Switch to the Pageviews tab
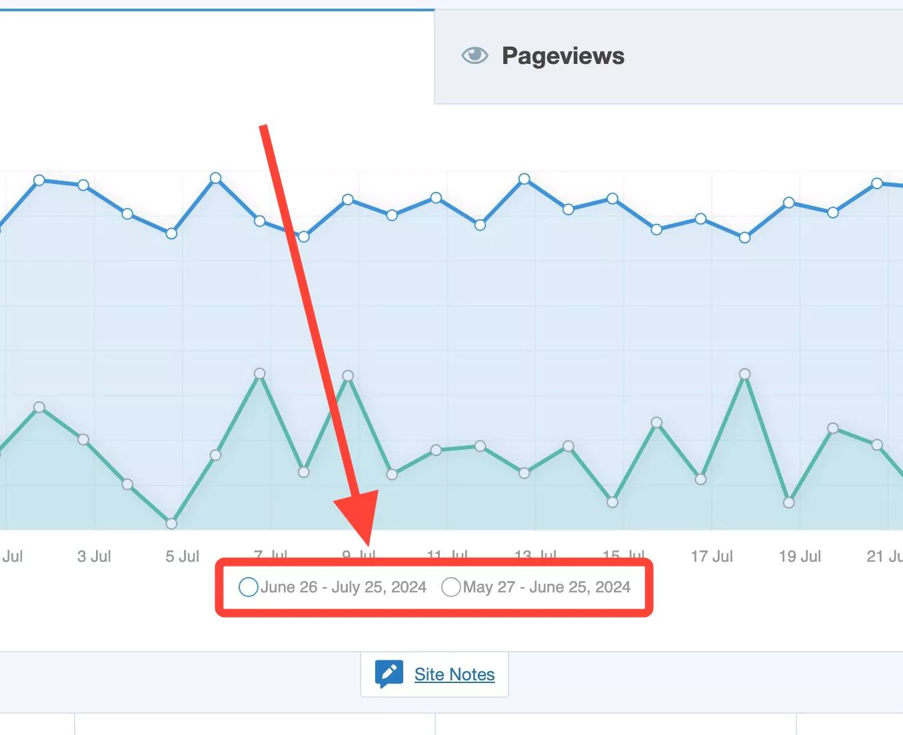Image resolution: width=903 pixels, height=735 pixels. coord(563,57)
